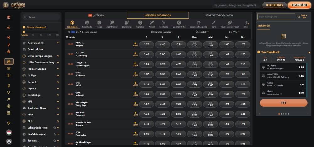Click the Insert Booking Code field
Image resolution: width=314 pixels, height=147 pixels.
click(276, 17)
